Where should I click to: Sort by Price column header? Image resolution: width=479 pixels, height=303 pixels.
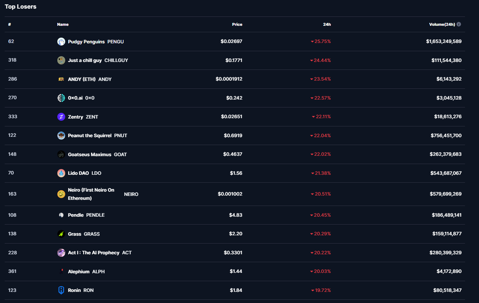(237, 24)
